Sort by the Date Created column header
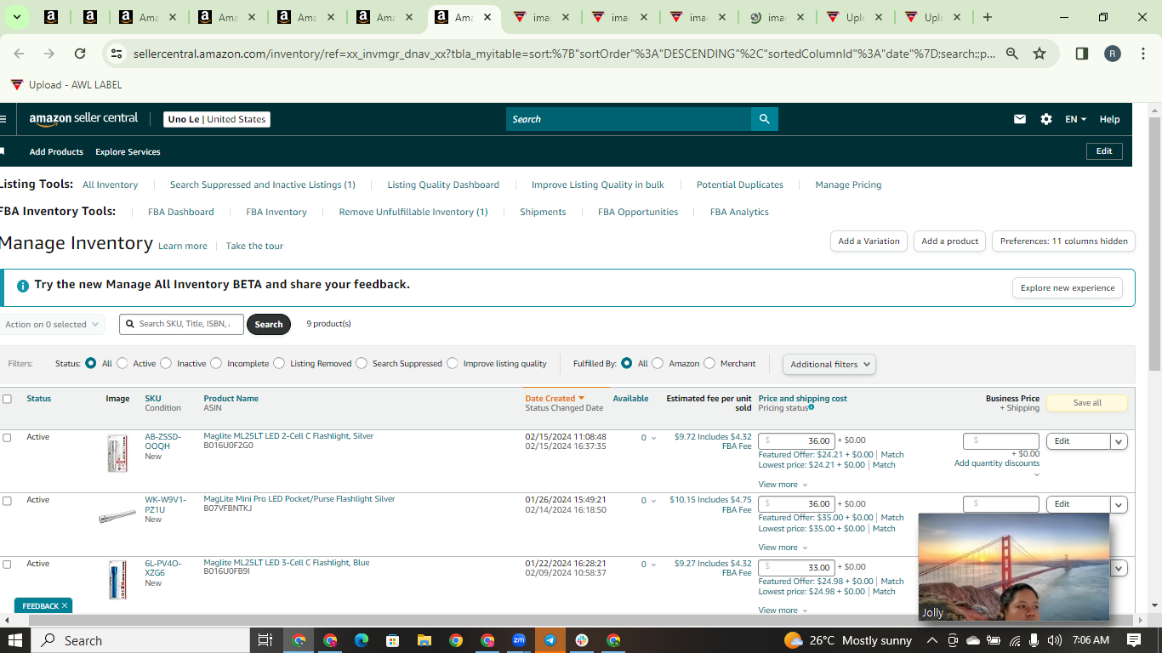This screenshot has width=1162, height=653. pyautogui.click(x=555, y=399)
